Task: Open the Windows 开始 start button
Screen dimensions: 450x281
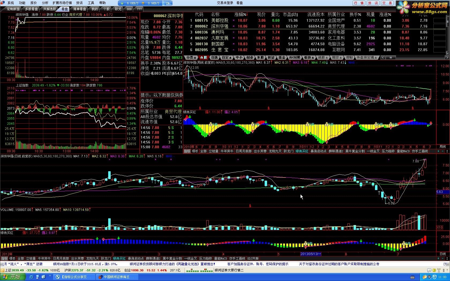Action: [x=13, y=277]
